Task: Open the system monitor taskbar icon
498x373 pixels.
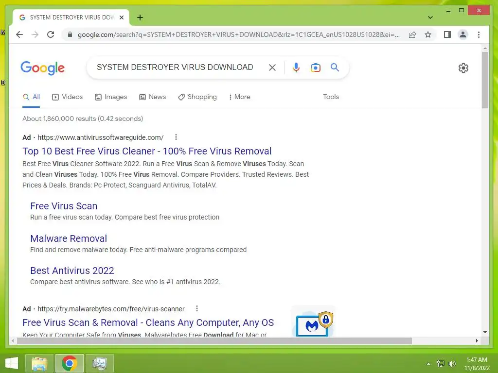Action: [99, 363]
